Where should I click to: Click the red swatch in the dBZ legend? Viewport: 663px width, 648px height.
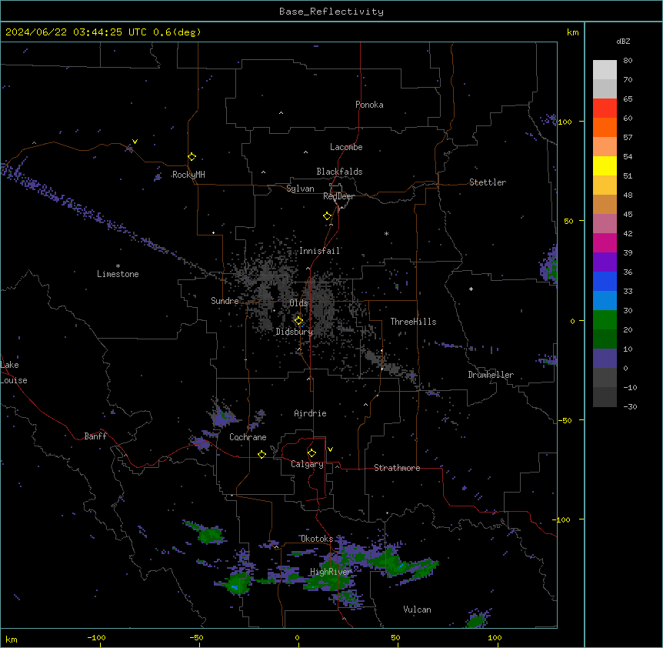[x=605, y=108]
